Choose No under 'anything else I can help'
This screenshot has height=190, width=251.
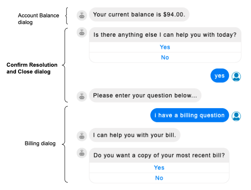[165, 57]
